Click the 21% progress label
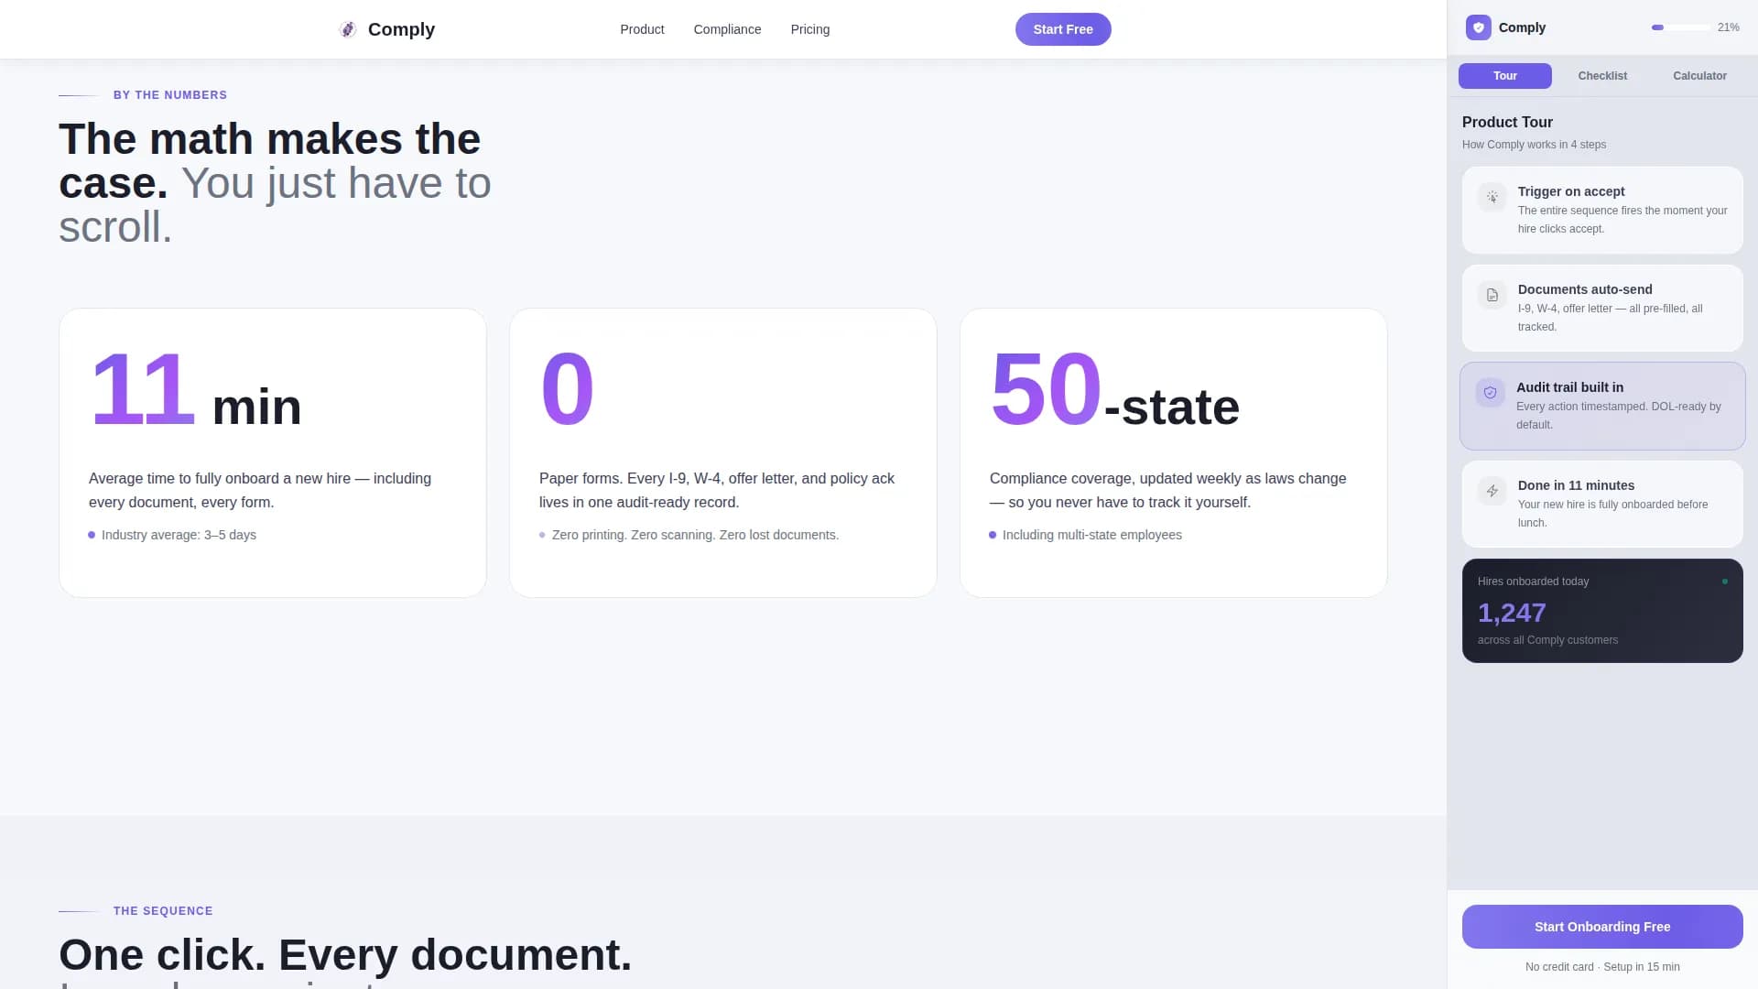The height and width of the screenshot is (989, 1758). (x=1729, y=27)
